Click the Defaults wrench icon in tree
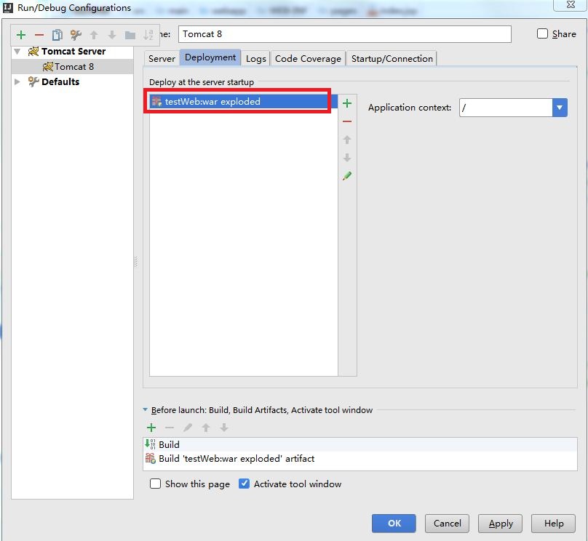This screenshot has height=541, width=588. pos(33,81)
